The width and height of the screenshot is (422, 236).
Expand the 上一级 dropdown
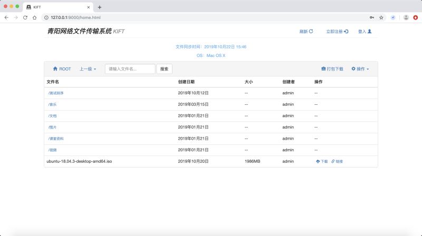[88, 69]
